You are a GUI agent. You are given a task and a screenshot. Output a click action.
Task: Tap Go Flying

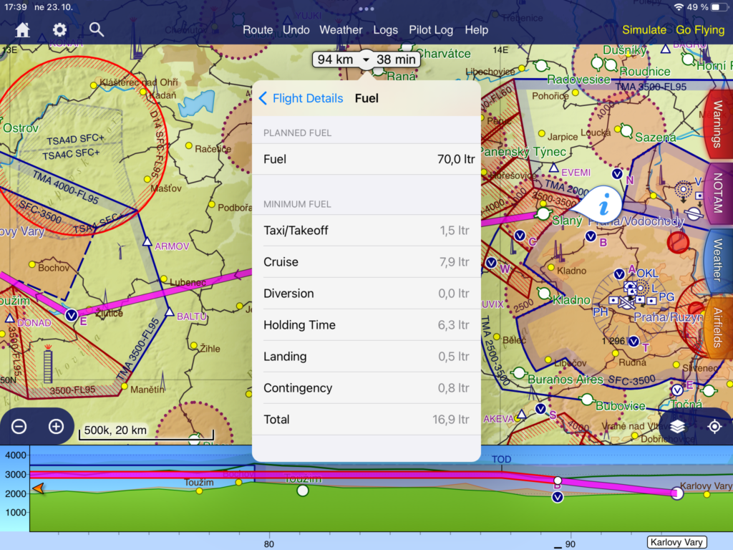pyautogui.click(x=701, y=30)
